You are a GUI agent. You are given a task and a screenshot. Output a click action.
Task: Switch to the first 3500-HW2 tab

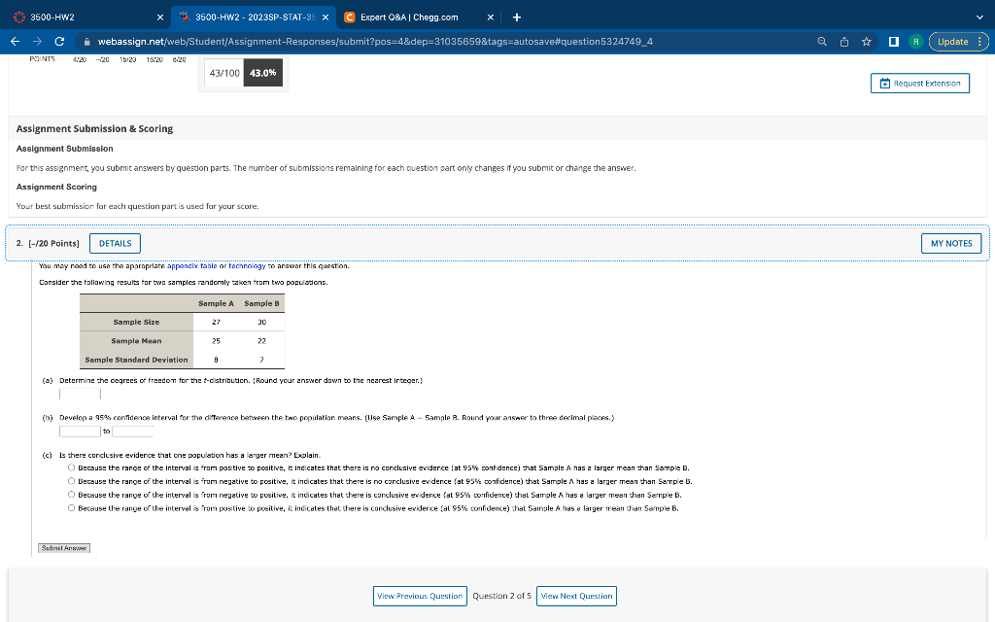click(x=78, y=17)
